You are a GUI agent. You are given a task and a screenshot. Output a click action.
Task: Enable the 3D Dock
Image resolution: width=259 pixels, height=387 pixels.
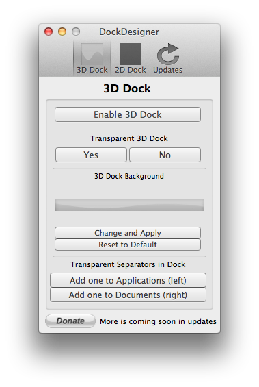pos(128,114)
